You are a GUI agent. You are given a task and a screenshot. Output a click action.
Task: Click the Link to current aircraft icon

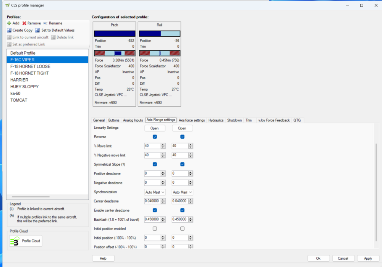click(x=9, y=37)
